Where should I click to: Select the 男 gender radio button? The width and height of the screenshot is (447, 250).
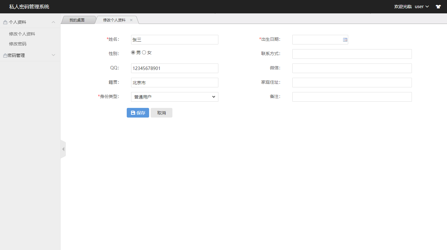point(133,52)
